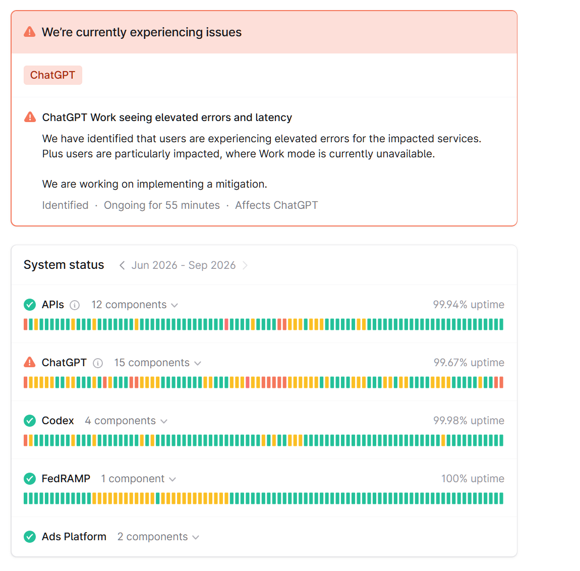Click the green check icon next to Codex
This screenshot has height=571, width=580.
[x=30, y=421]
